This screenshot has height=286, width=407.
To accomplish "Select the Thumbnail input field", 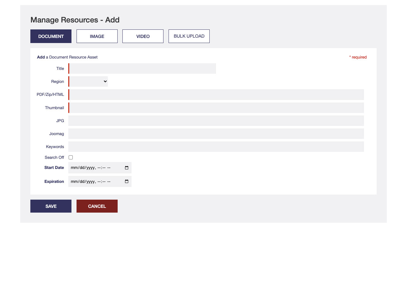I will click(216, 108).
